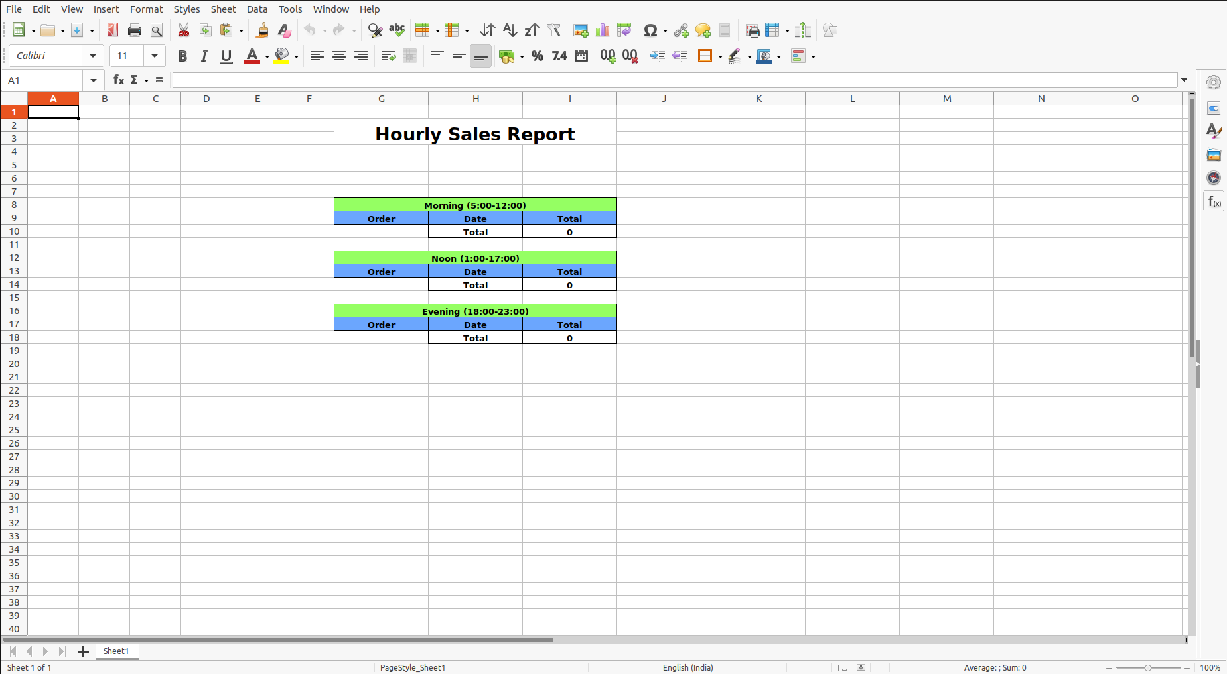Add decimal place icon
1227x674 pixels.
coord(608,56)
